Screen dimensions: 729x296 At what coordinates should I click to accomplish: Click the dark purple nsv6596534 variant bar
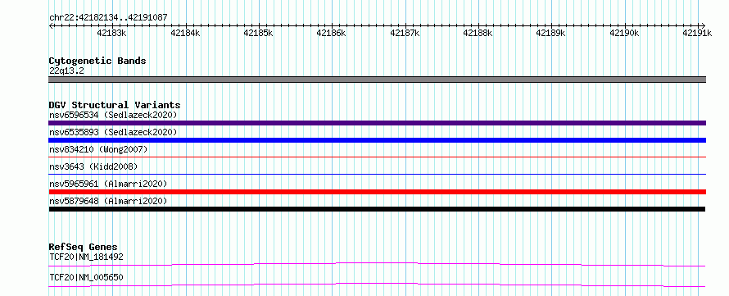click(x=377, y=123)
